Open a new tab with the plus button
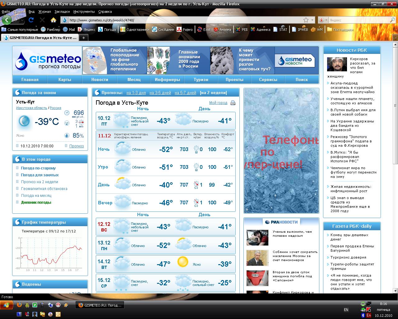The width and height of the screenshot is (398, 319). click(x=83, y=38)
